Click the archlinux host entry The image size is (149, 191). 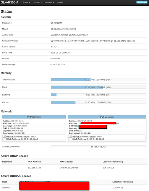click(x=6, y=188)
